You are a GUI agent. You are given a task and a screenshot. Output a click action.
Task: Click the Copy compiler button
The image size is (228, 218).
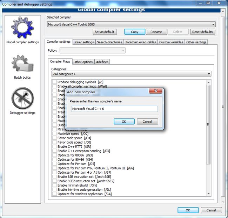[x=135, y=32]
